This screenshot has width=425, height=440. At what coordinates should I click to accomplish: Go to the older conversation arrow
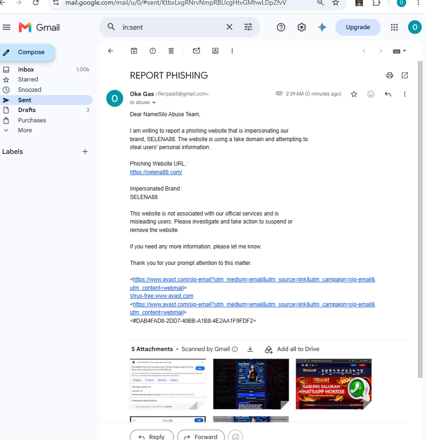click(380, 51)
